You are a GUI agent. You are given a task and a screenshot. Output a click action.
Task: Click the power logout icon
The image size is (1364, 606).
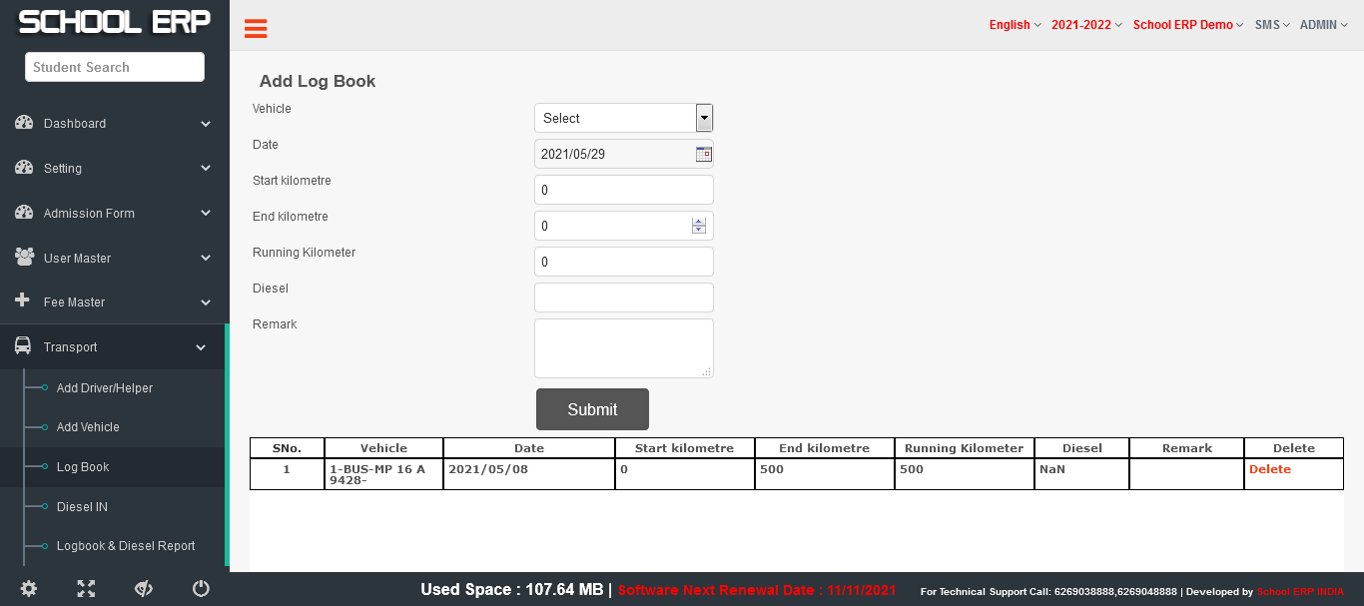tap(201, 589)
